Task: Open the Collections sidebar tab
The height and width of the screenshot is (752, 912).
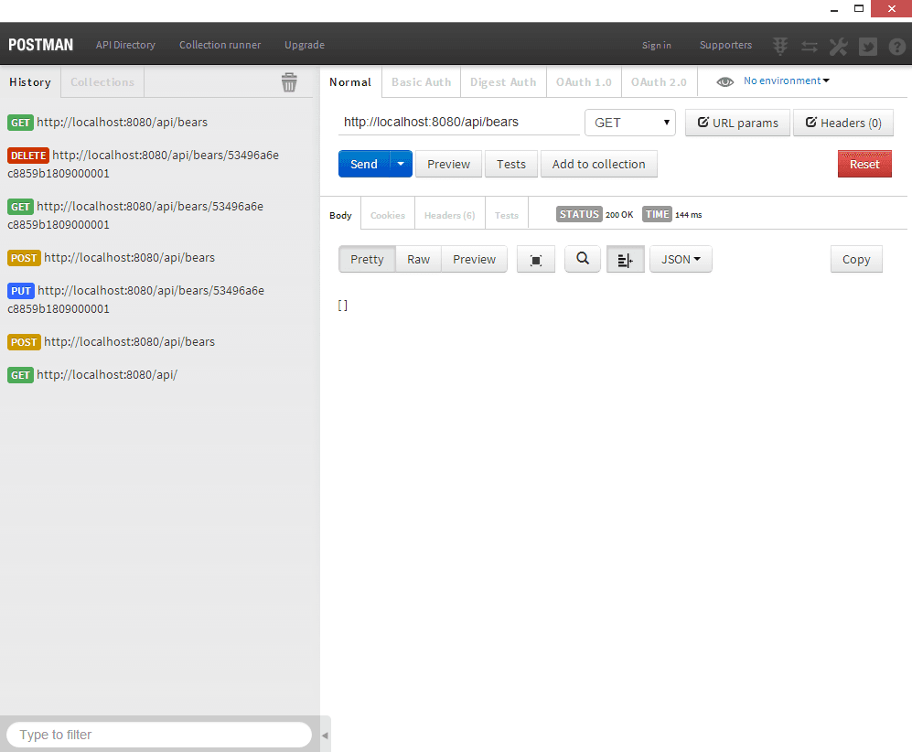Action: [102, 81]
